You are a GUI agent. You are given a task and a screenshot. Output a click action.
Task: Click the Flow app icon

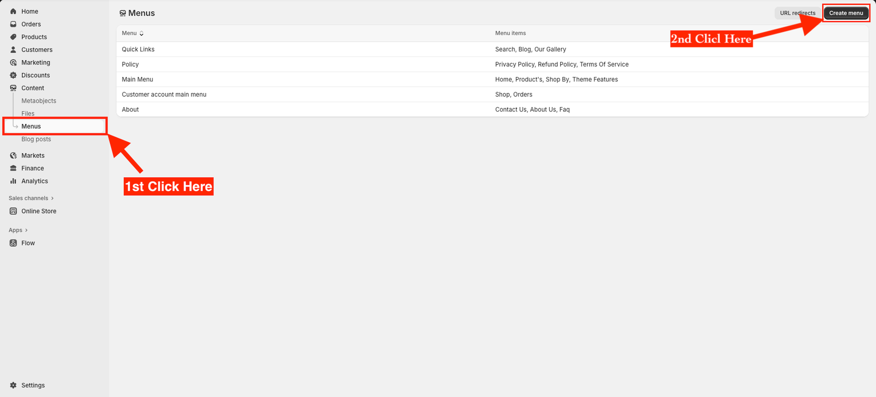click(x=13, y=243)
